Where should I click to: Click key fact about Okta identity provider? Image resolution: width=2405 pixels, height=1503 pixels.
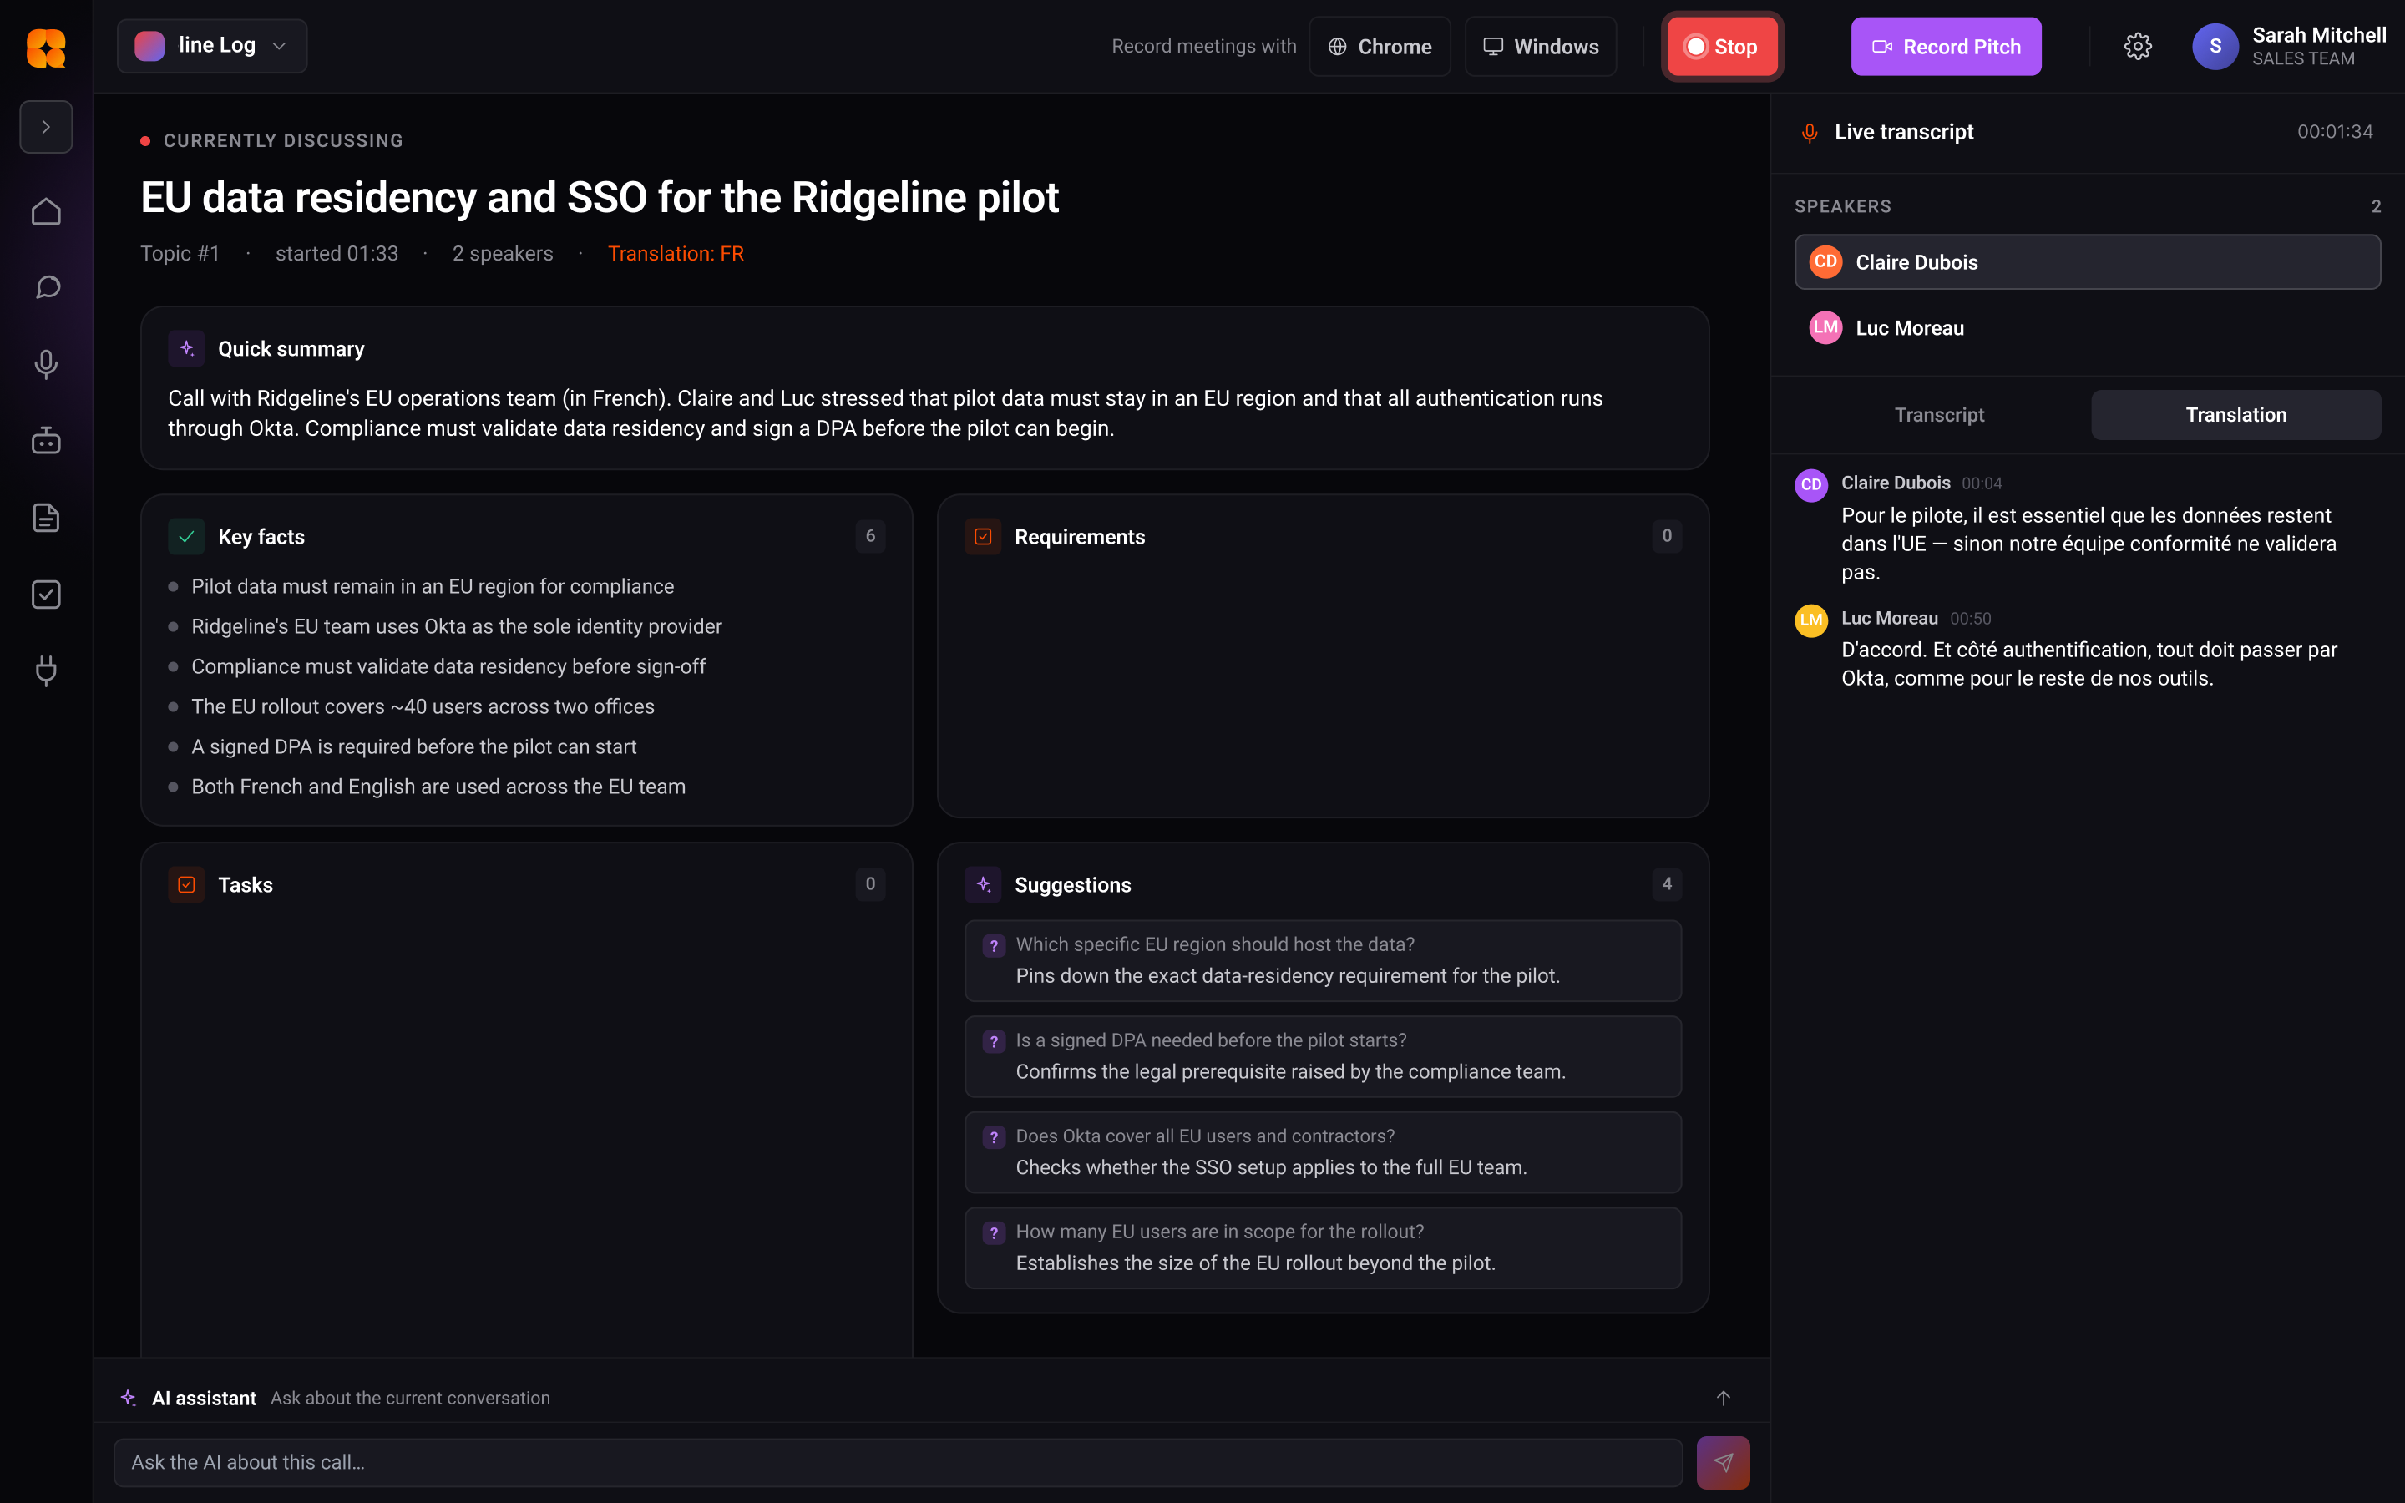point(456,626)
